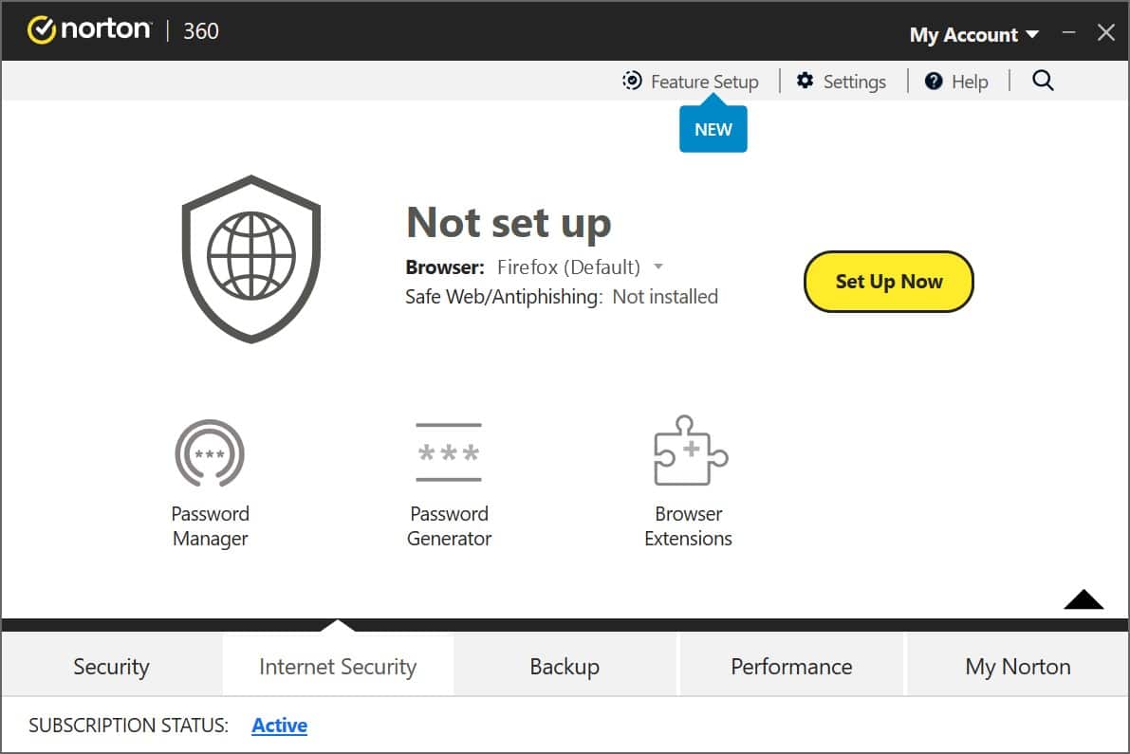Open the My Account dropdown
The height and width of the screenshot is (754, 1130).
(x=973, y=34)
